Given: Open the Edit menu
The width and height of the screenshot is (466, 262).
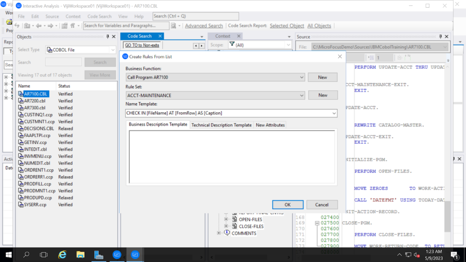Looking at the screenshot, I should point(35,16).
